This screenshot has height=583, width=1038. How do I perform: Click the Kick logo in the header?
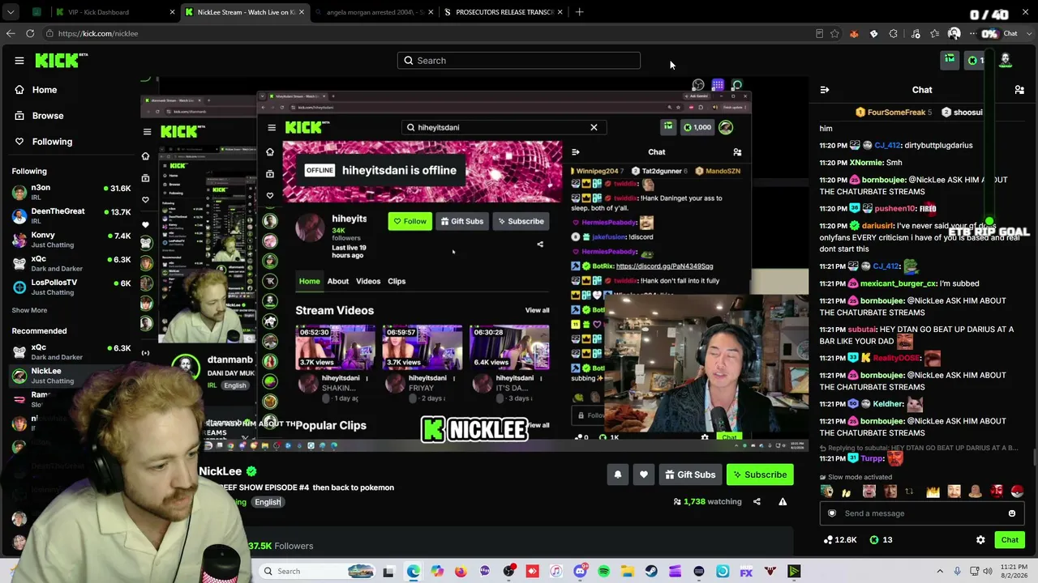[x=62, y=61]
